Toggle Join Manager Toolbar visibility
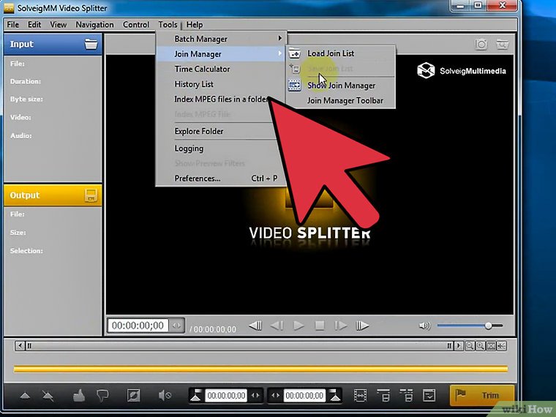The image size is (556, 417). pos(345,101)
